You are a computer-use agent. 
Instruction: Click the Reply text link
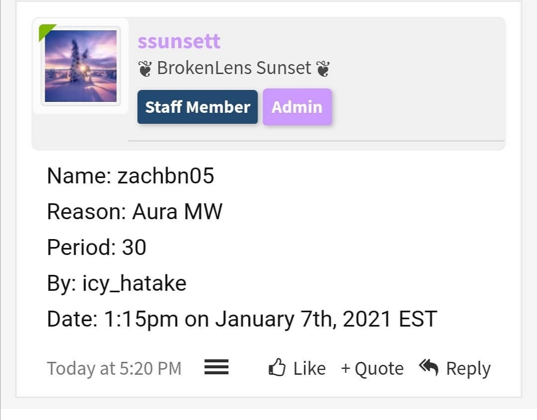(x=468, y=369)
